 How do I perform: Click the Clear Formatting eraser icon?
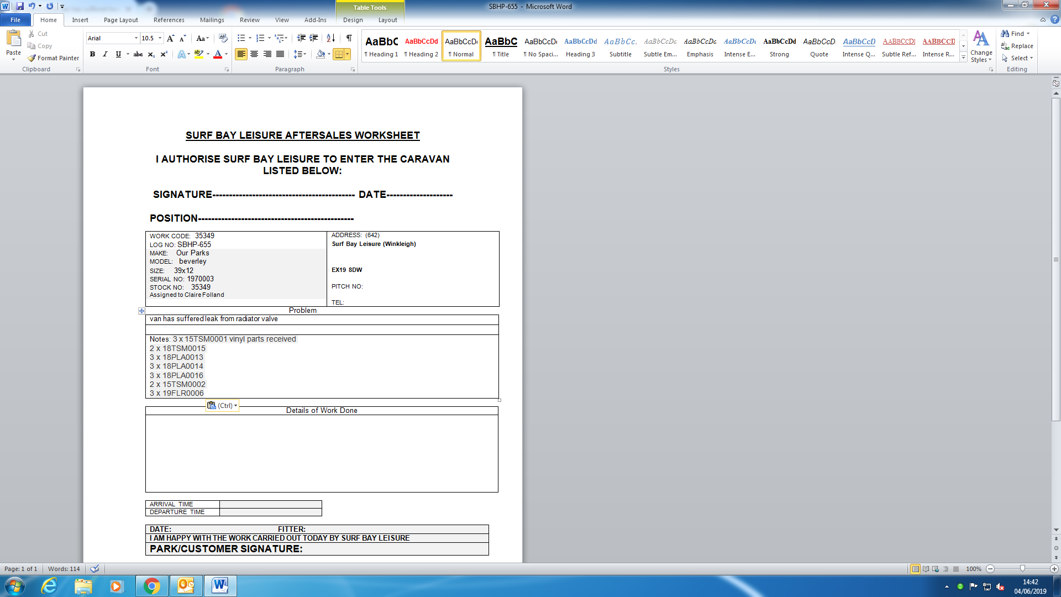click(x=223, y=38)
